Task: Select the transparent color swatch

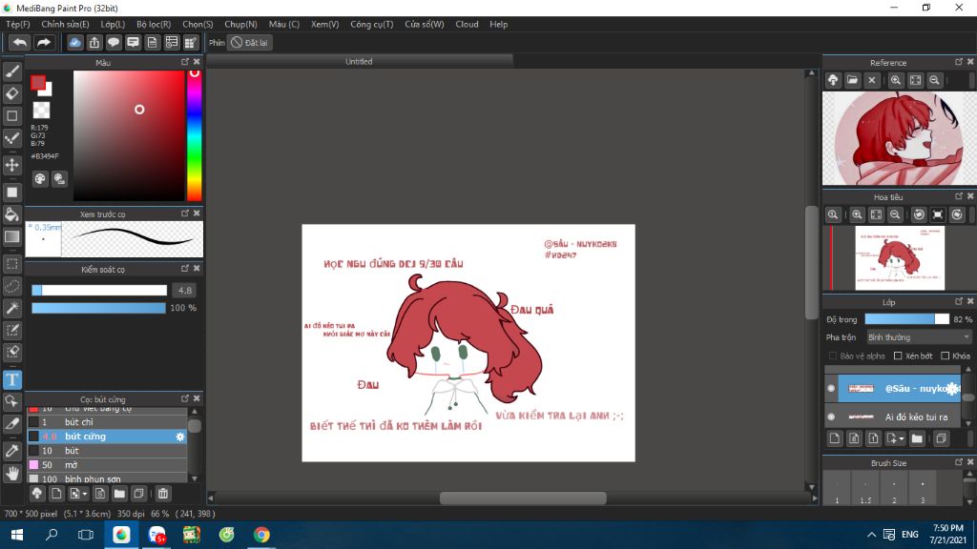Action: 41,111
